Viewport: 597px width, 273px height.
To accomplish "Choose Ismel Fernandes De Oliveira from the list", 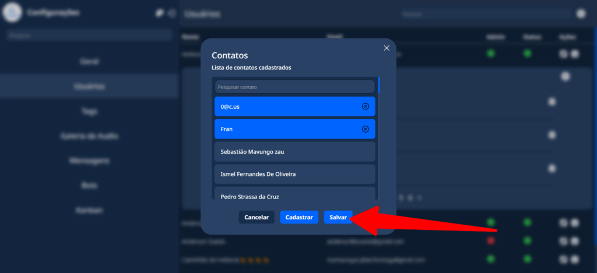I will [x=294, y=174].
